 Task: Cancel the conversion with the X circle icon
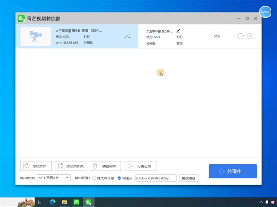tap(250, 36)
